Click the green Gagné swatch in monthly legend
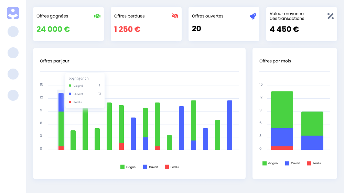Viewport: 344px width, 193px height. click(265, 163)
